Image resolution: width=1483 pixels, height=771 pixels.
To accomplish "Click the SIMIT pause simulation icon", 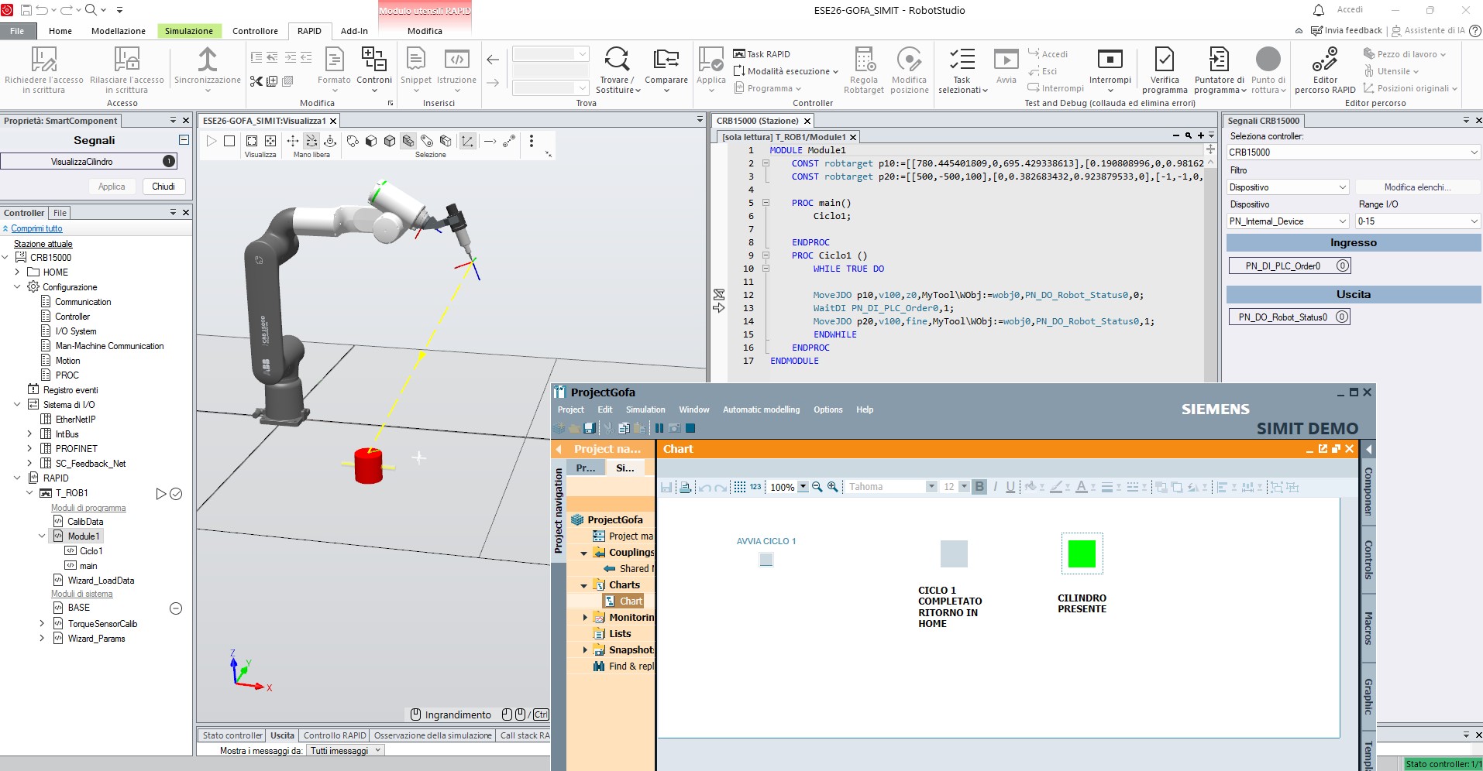I will pyautogui.click(x=659, y=428).
